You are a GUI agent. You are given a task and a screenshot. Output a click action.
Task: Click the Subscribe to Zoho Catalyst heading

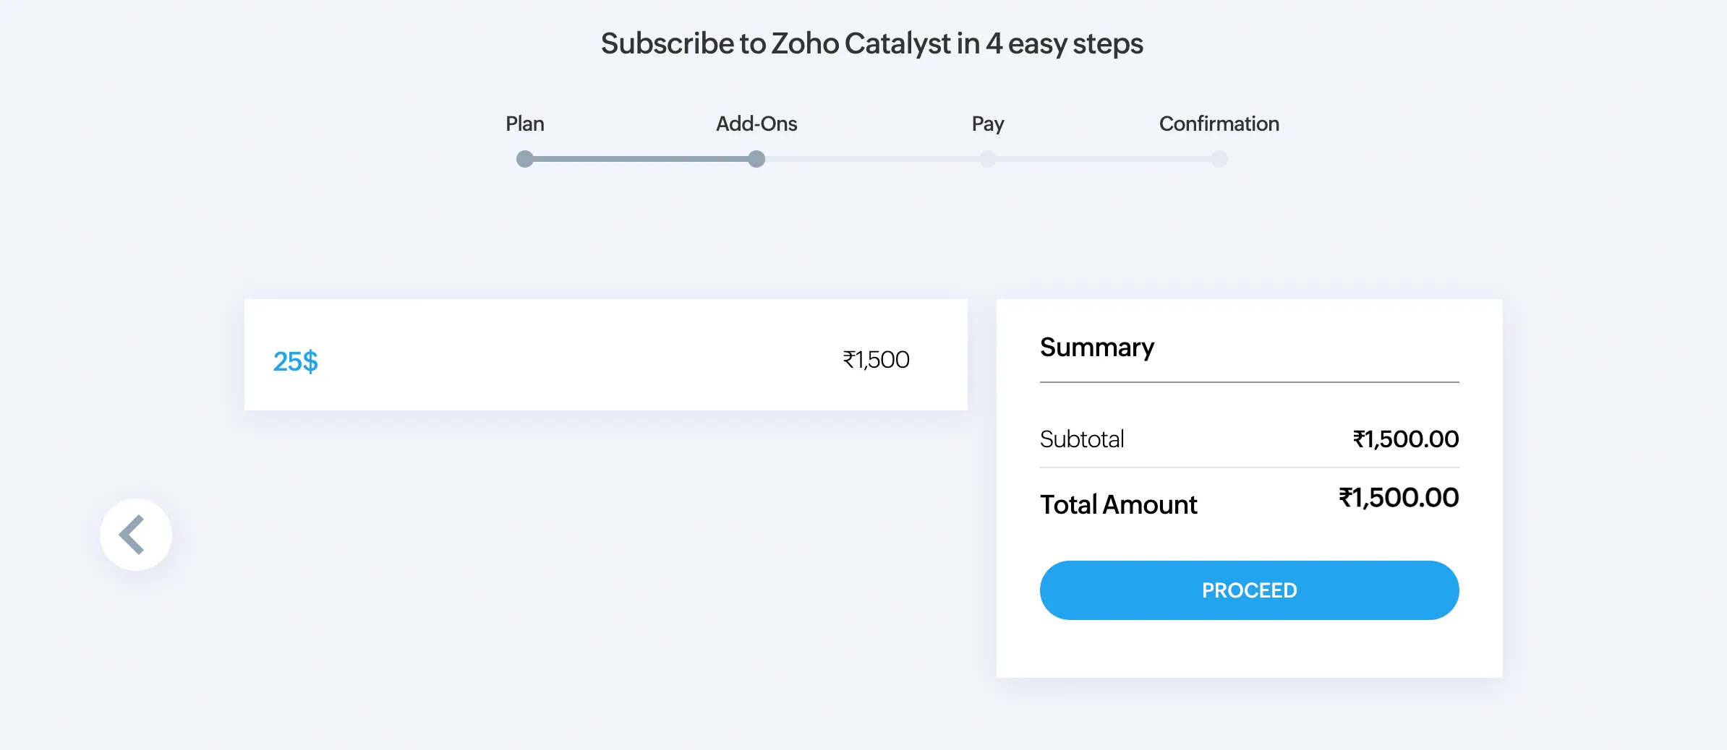pos(872,43)
